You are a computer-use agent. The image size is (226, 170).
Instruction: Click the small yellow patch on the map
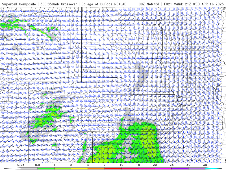pyautogui.click(x=94, y=160)
